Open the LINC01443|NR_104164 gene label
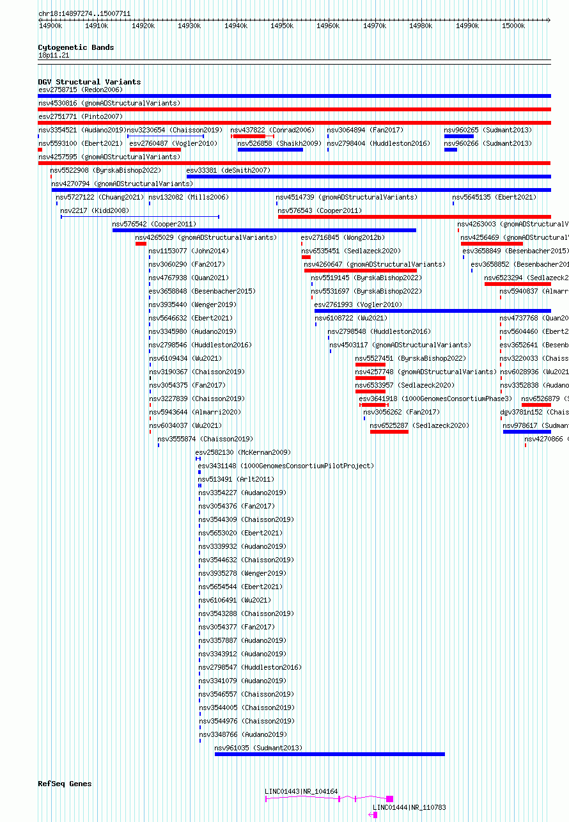 (x=301, y=791)
